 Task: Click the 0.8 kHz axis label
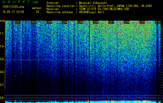coord(2,72)
